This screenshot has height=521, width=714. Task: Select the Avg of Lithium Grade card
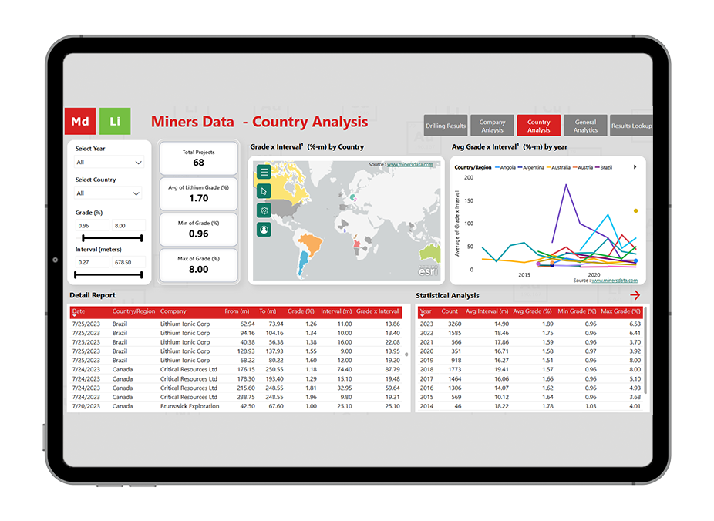(198, 193)
